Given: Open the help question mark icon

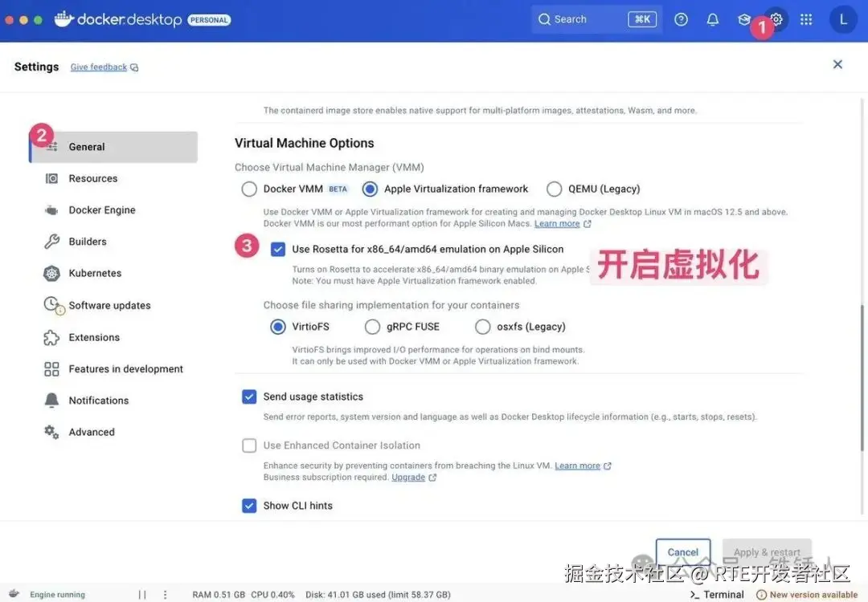Looking at the screenshot, I should pos(681,19).
